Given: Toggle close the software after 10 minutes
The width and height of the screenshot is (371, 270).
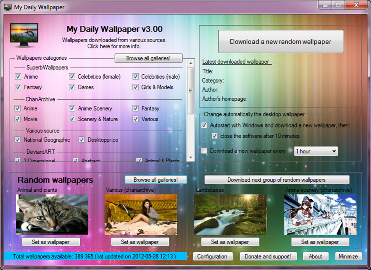Looking at the screenshot, I should pyautogui.click(x=214, y=136).
